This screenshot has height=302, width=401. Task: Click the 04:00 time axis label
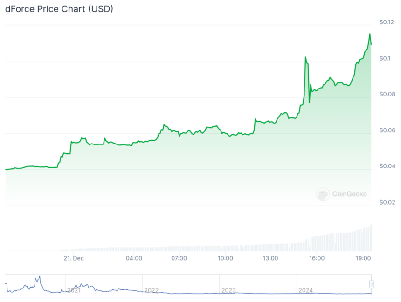[134, 258]
